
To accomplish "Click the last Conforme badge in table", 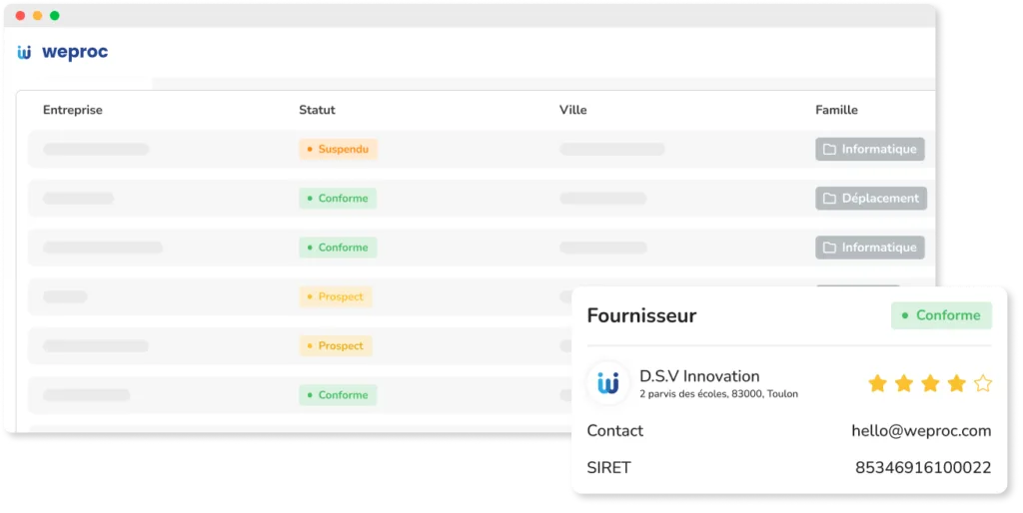I will click(x=338, y=395).
